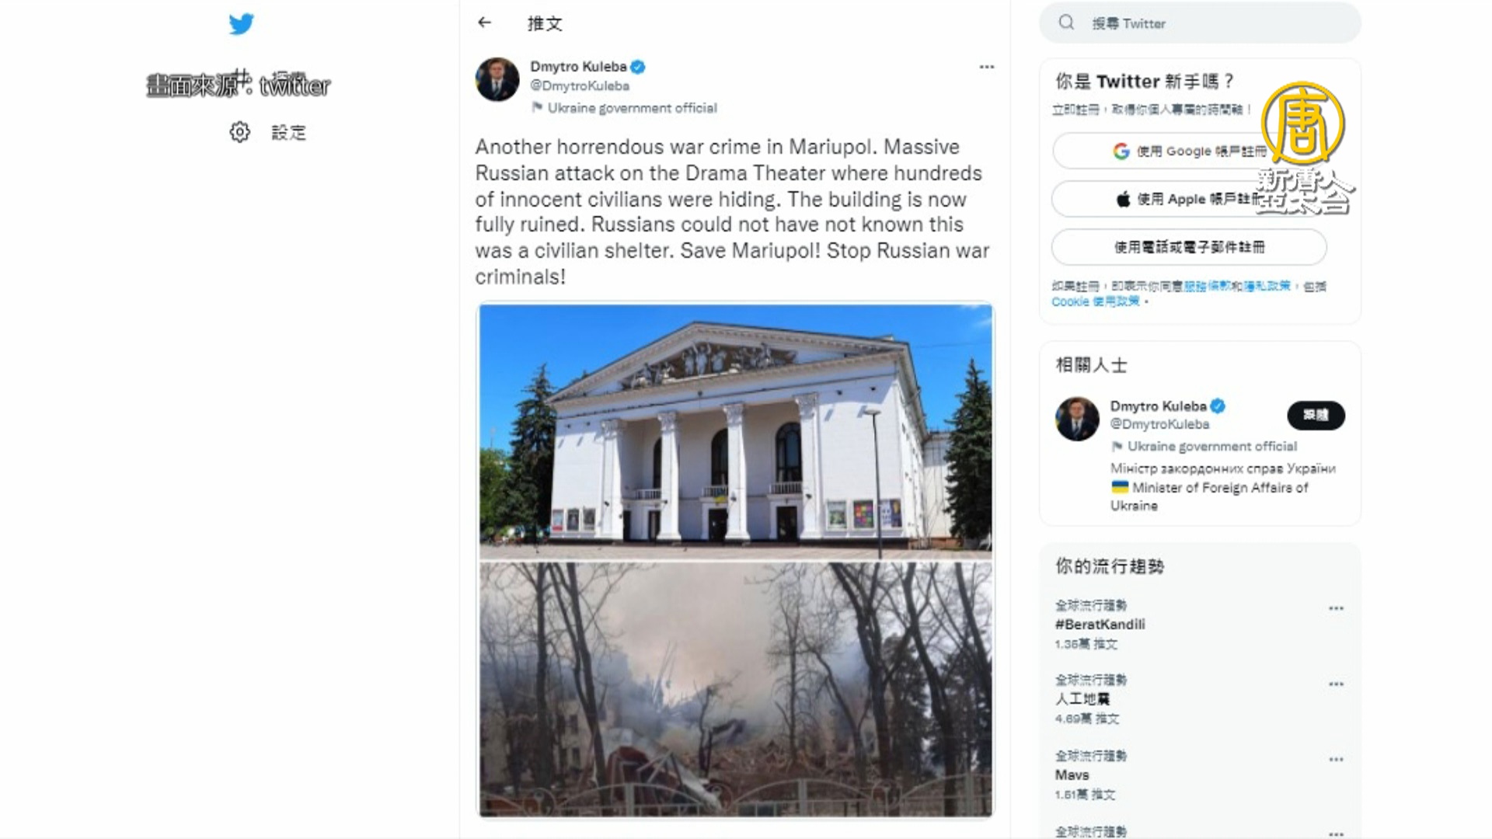
Task: Sign up with phone or email button
Action: [1189, 247]
